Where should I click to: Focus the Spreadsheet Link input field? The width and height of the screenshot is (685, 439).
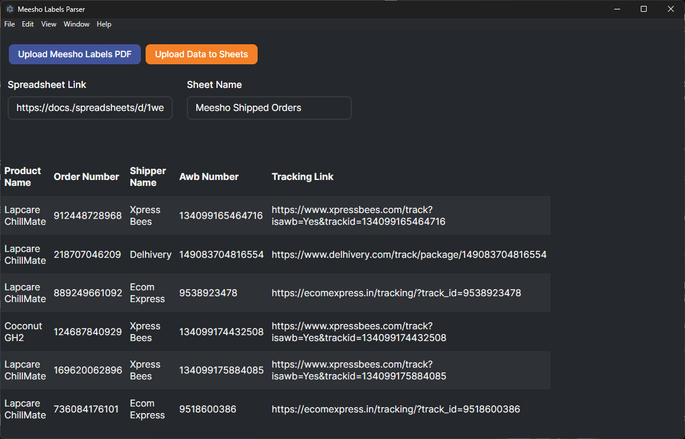click(90, 108)
